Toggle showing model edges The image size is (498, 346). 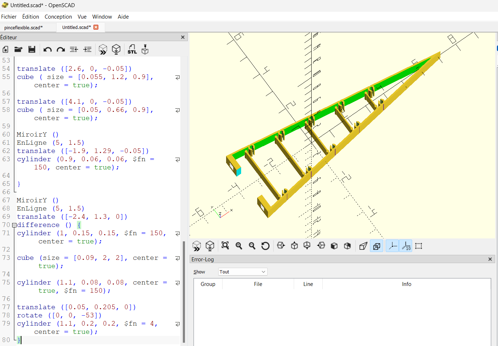pos(419,246)
